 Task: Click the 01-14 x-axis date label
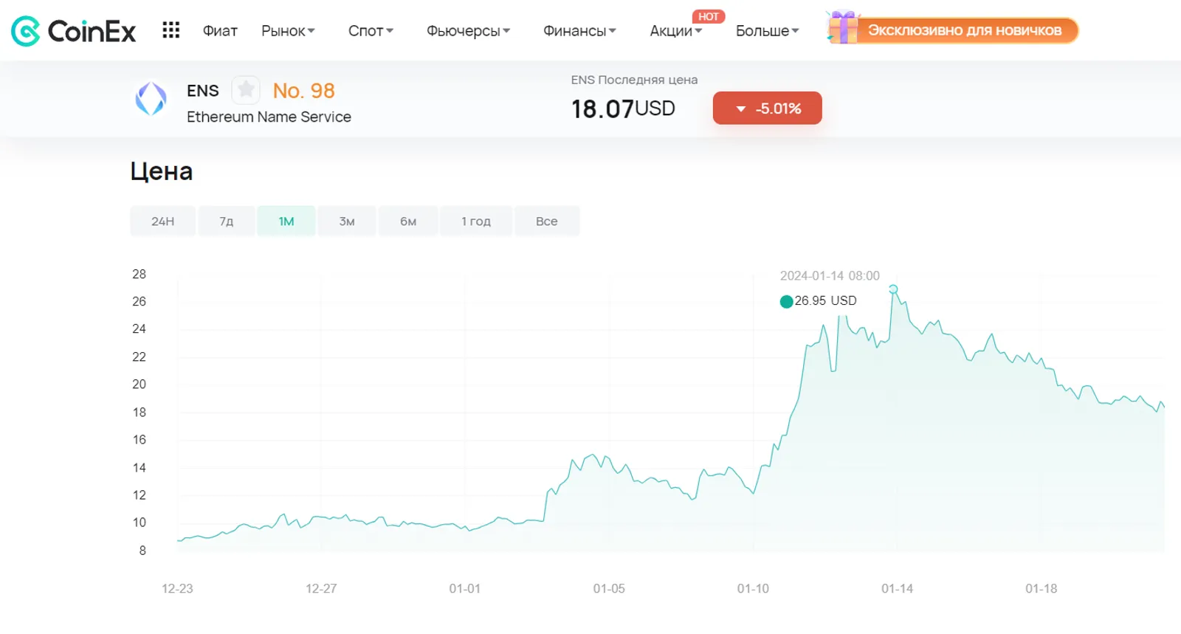pos(897,588)
